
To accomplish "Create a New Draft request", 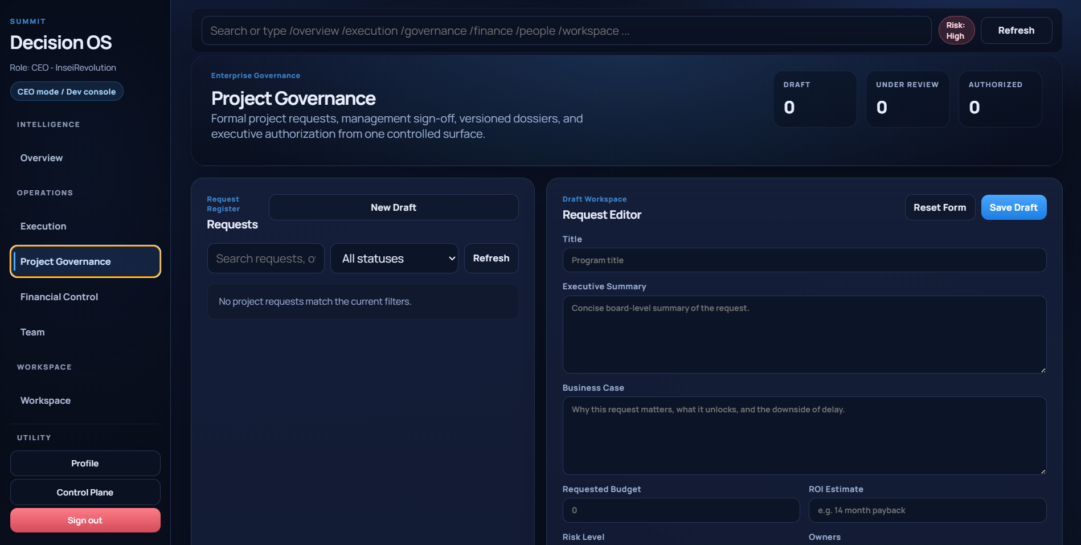I will (x=394, y=207).
